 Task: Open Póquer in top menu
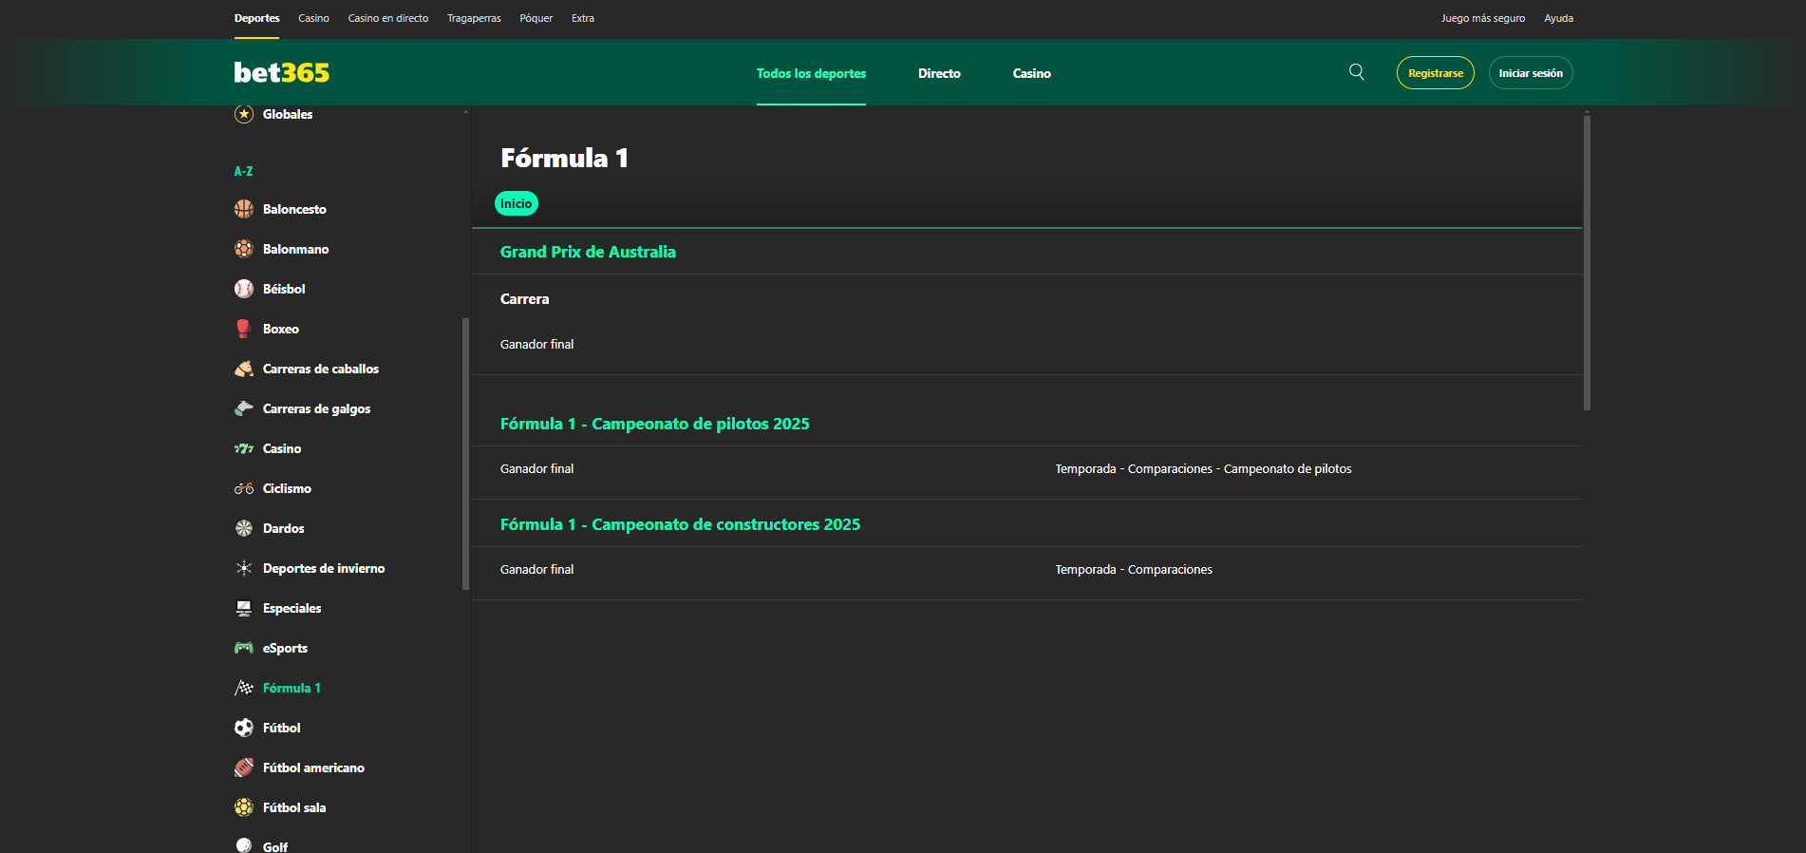pyautogui.click(x=536, y=18)
